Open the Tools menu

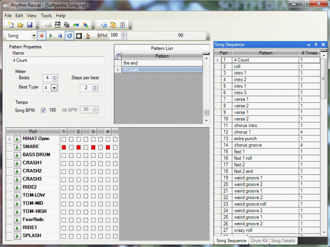coord(46,16)
